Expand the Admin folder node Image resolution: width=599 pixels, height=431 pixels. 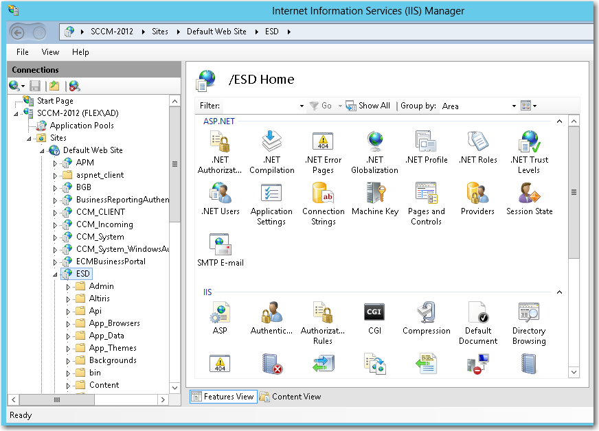(68, 286)
